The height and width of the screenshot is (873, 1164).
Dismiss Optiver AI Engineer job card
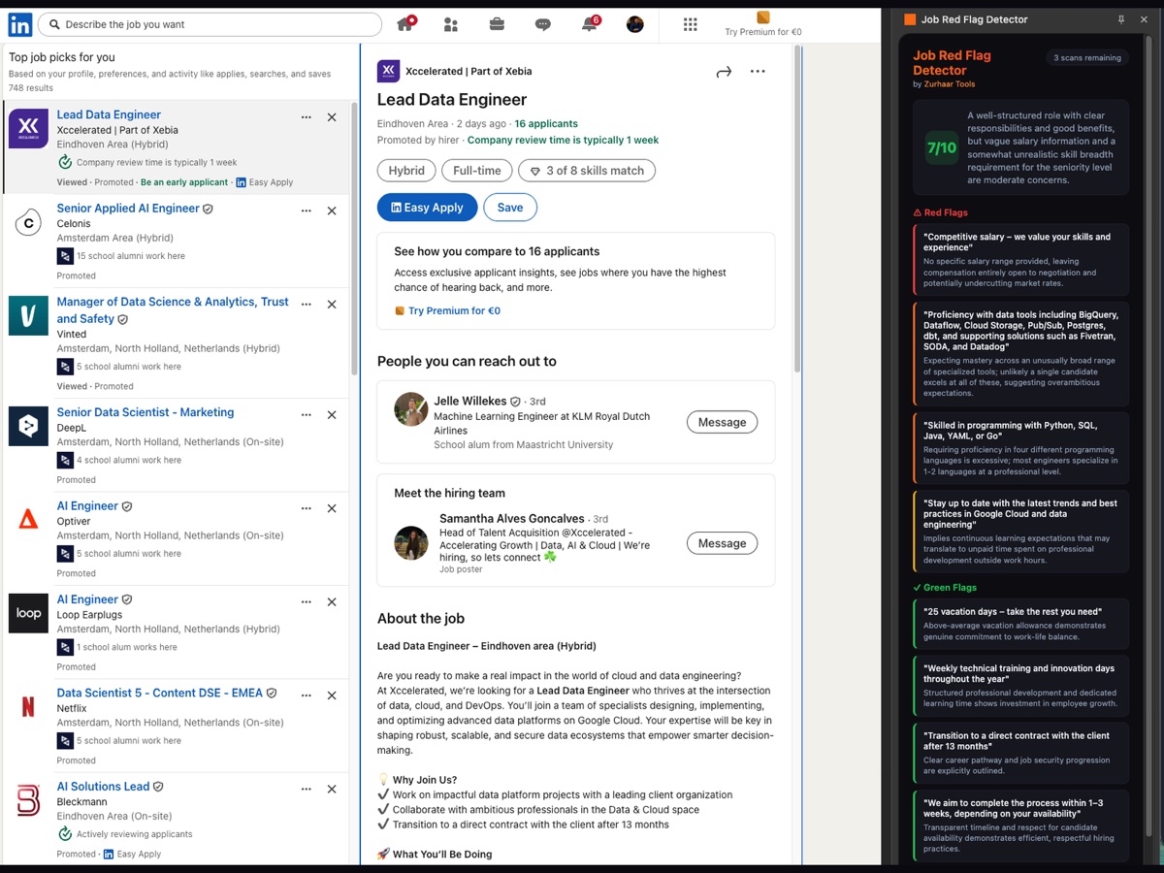click(332, 508)
